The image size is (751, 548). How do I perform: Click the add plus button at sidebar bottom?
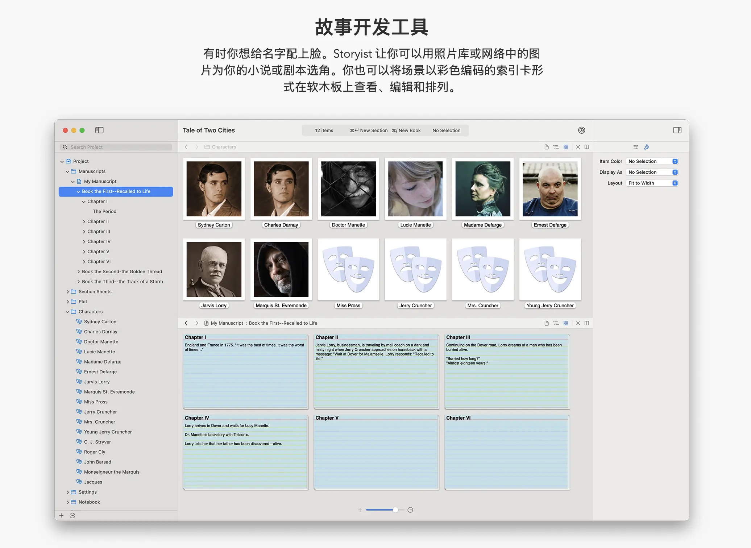coord(61,515)
